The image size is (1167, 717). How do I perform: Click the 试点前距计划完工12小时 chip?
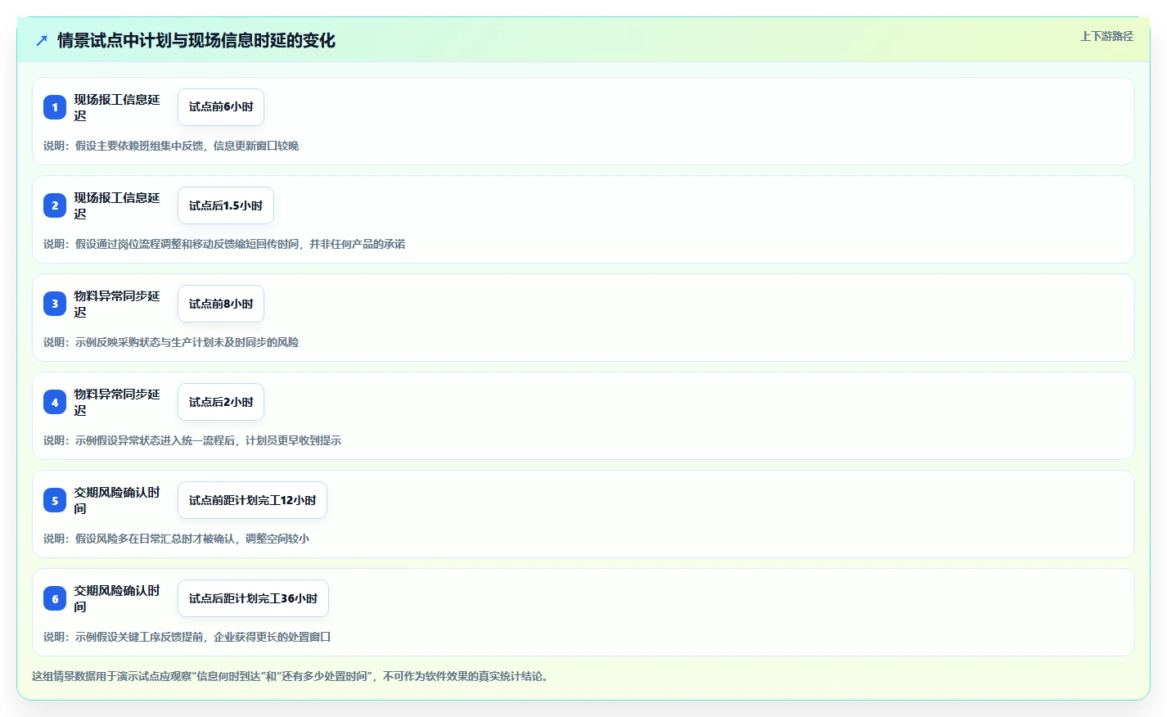[252, 500]
